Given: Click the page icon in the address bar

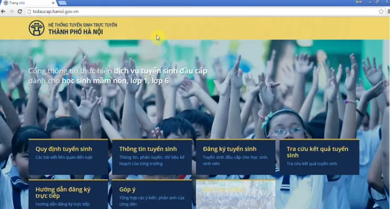Looking at the screenshot, I should [x=29, y=12].
